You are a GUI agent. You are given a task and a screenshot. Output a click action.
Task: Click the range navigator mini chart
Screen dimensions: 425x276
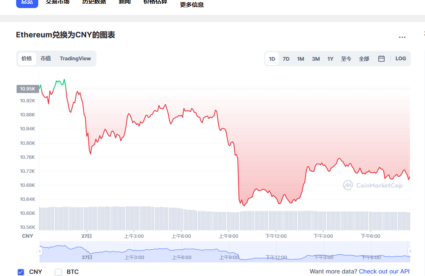tap(225, 252)
